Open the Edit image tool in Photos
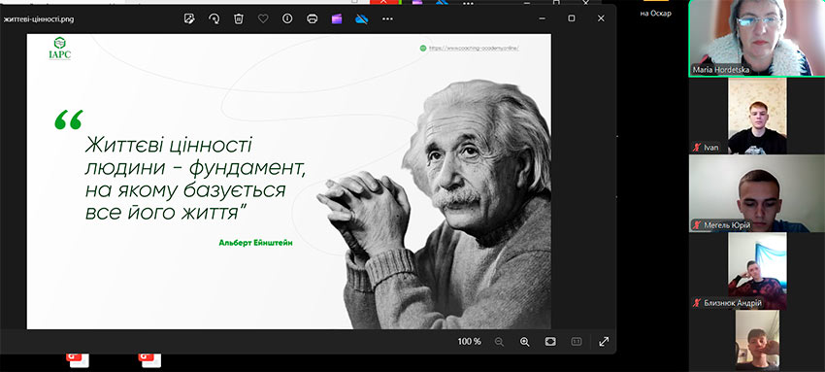Screen dimensions: 825x372 click(x=189, y=19)
